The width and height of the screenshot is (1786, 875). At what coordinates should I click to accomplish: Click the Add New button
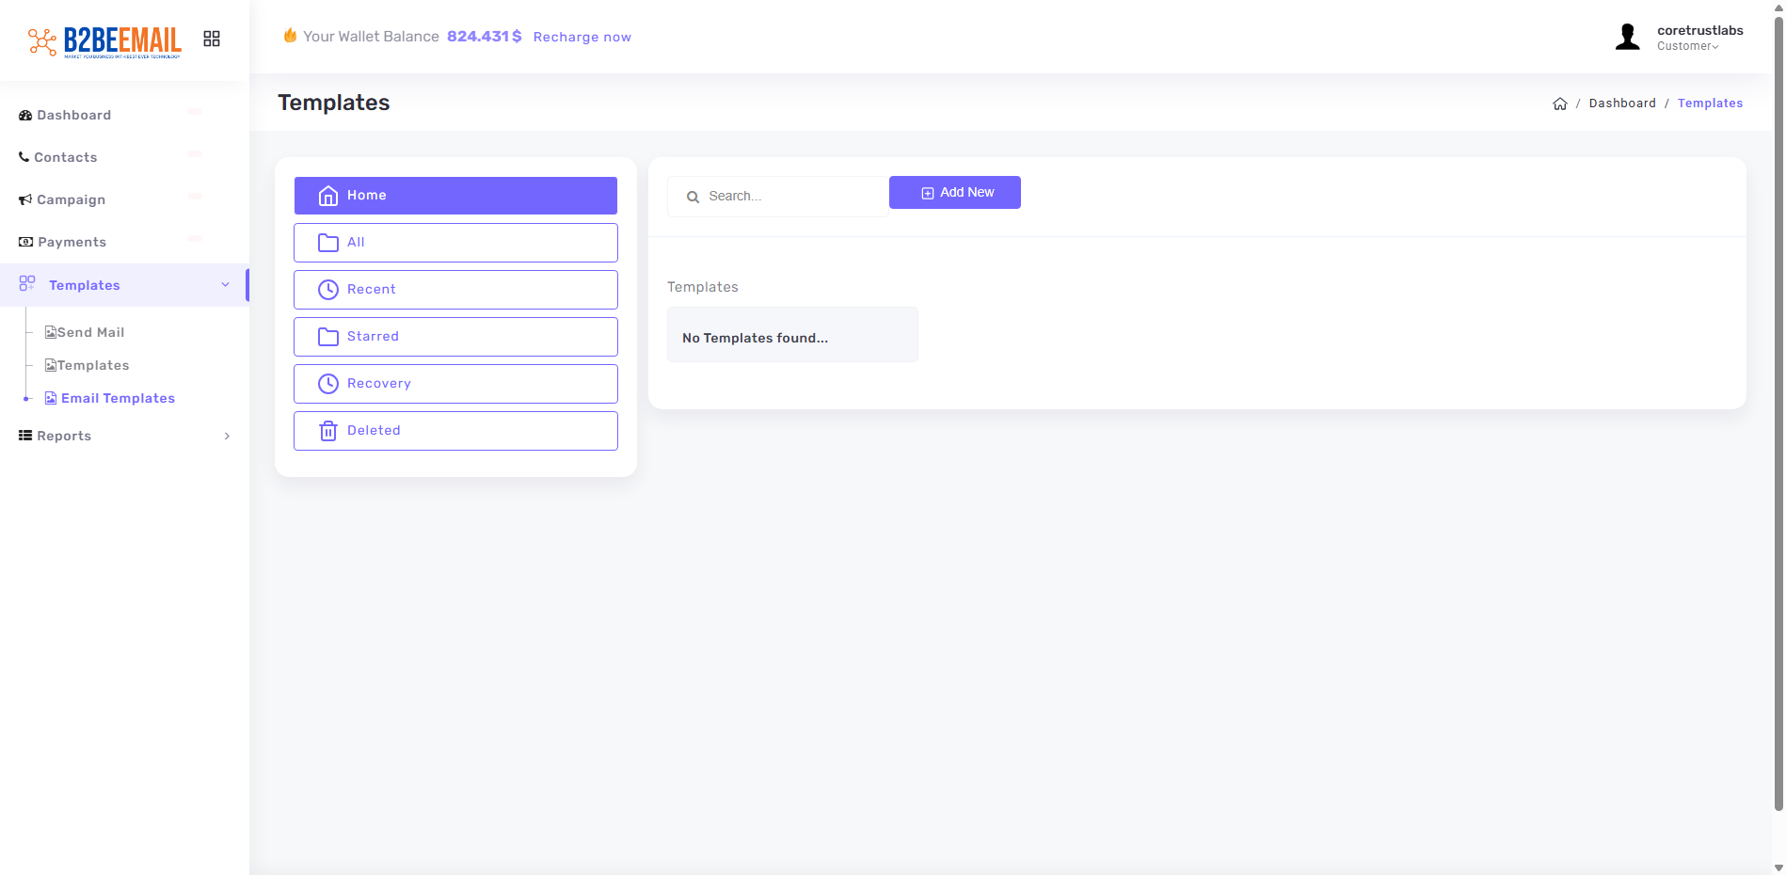(x=954, y=193)
